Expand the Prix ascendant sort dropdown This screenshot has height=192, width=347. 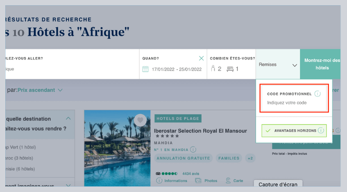(x=40, y=90)
